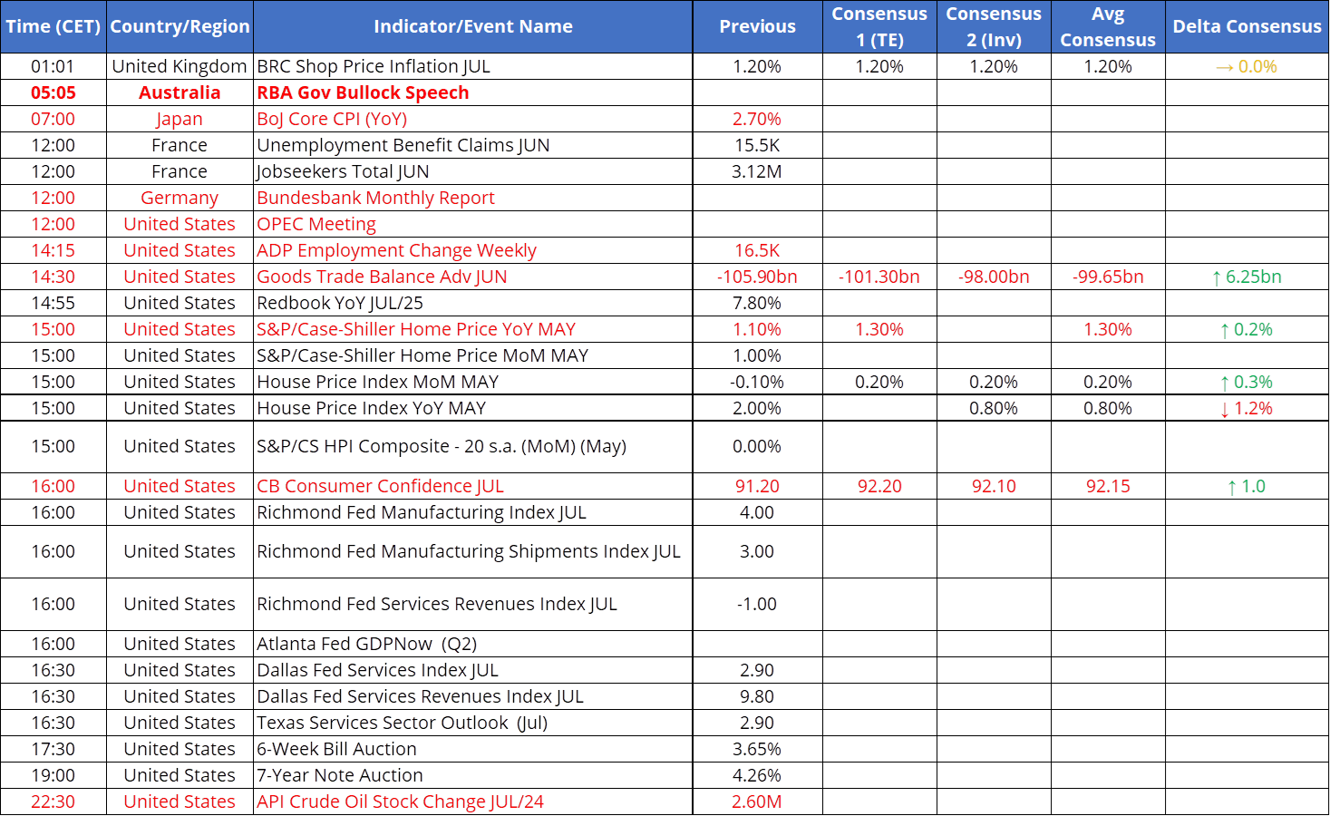Select RBA Gov Bullock Speech cell

click(473, 92)
